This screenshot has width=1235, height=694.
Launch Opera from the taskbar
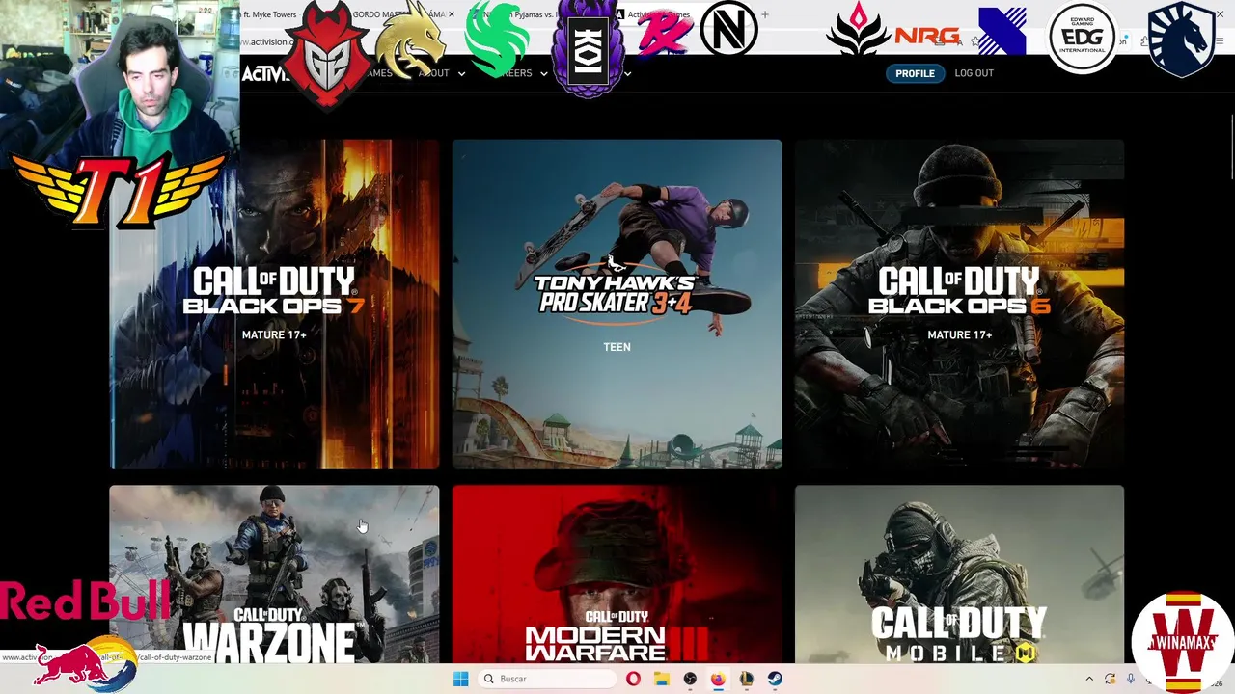coord(633,679)
